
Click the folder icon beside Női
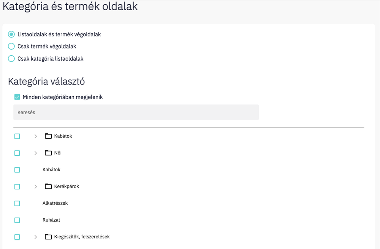click(48, 153)
